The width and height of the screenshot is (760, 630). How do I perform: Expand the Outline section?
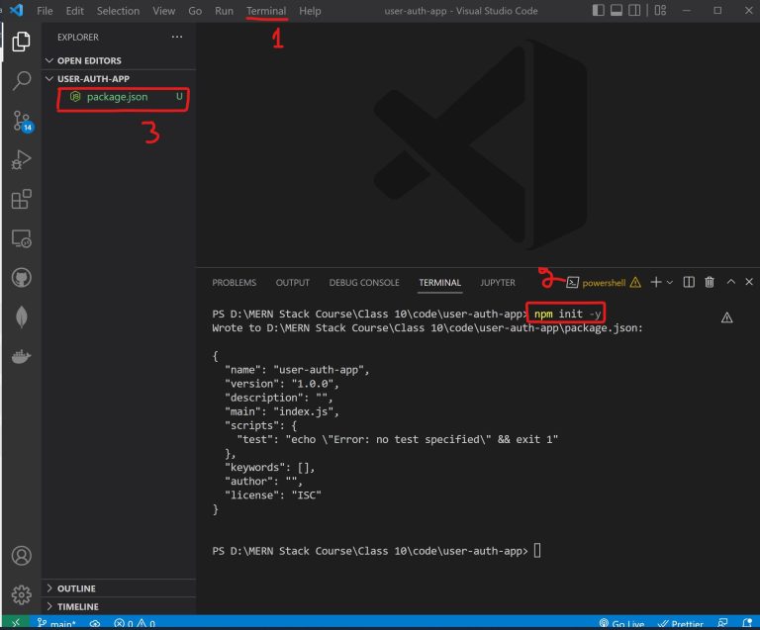pyautogui.click(x=119, y=588)
